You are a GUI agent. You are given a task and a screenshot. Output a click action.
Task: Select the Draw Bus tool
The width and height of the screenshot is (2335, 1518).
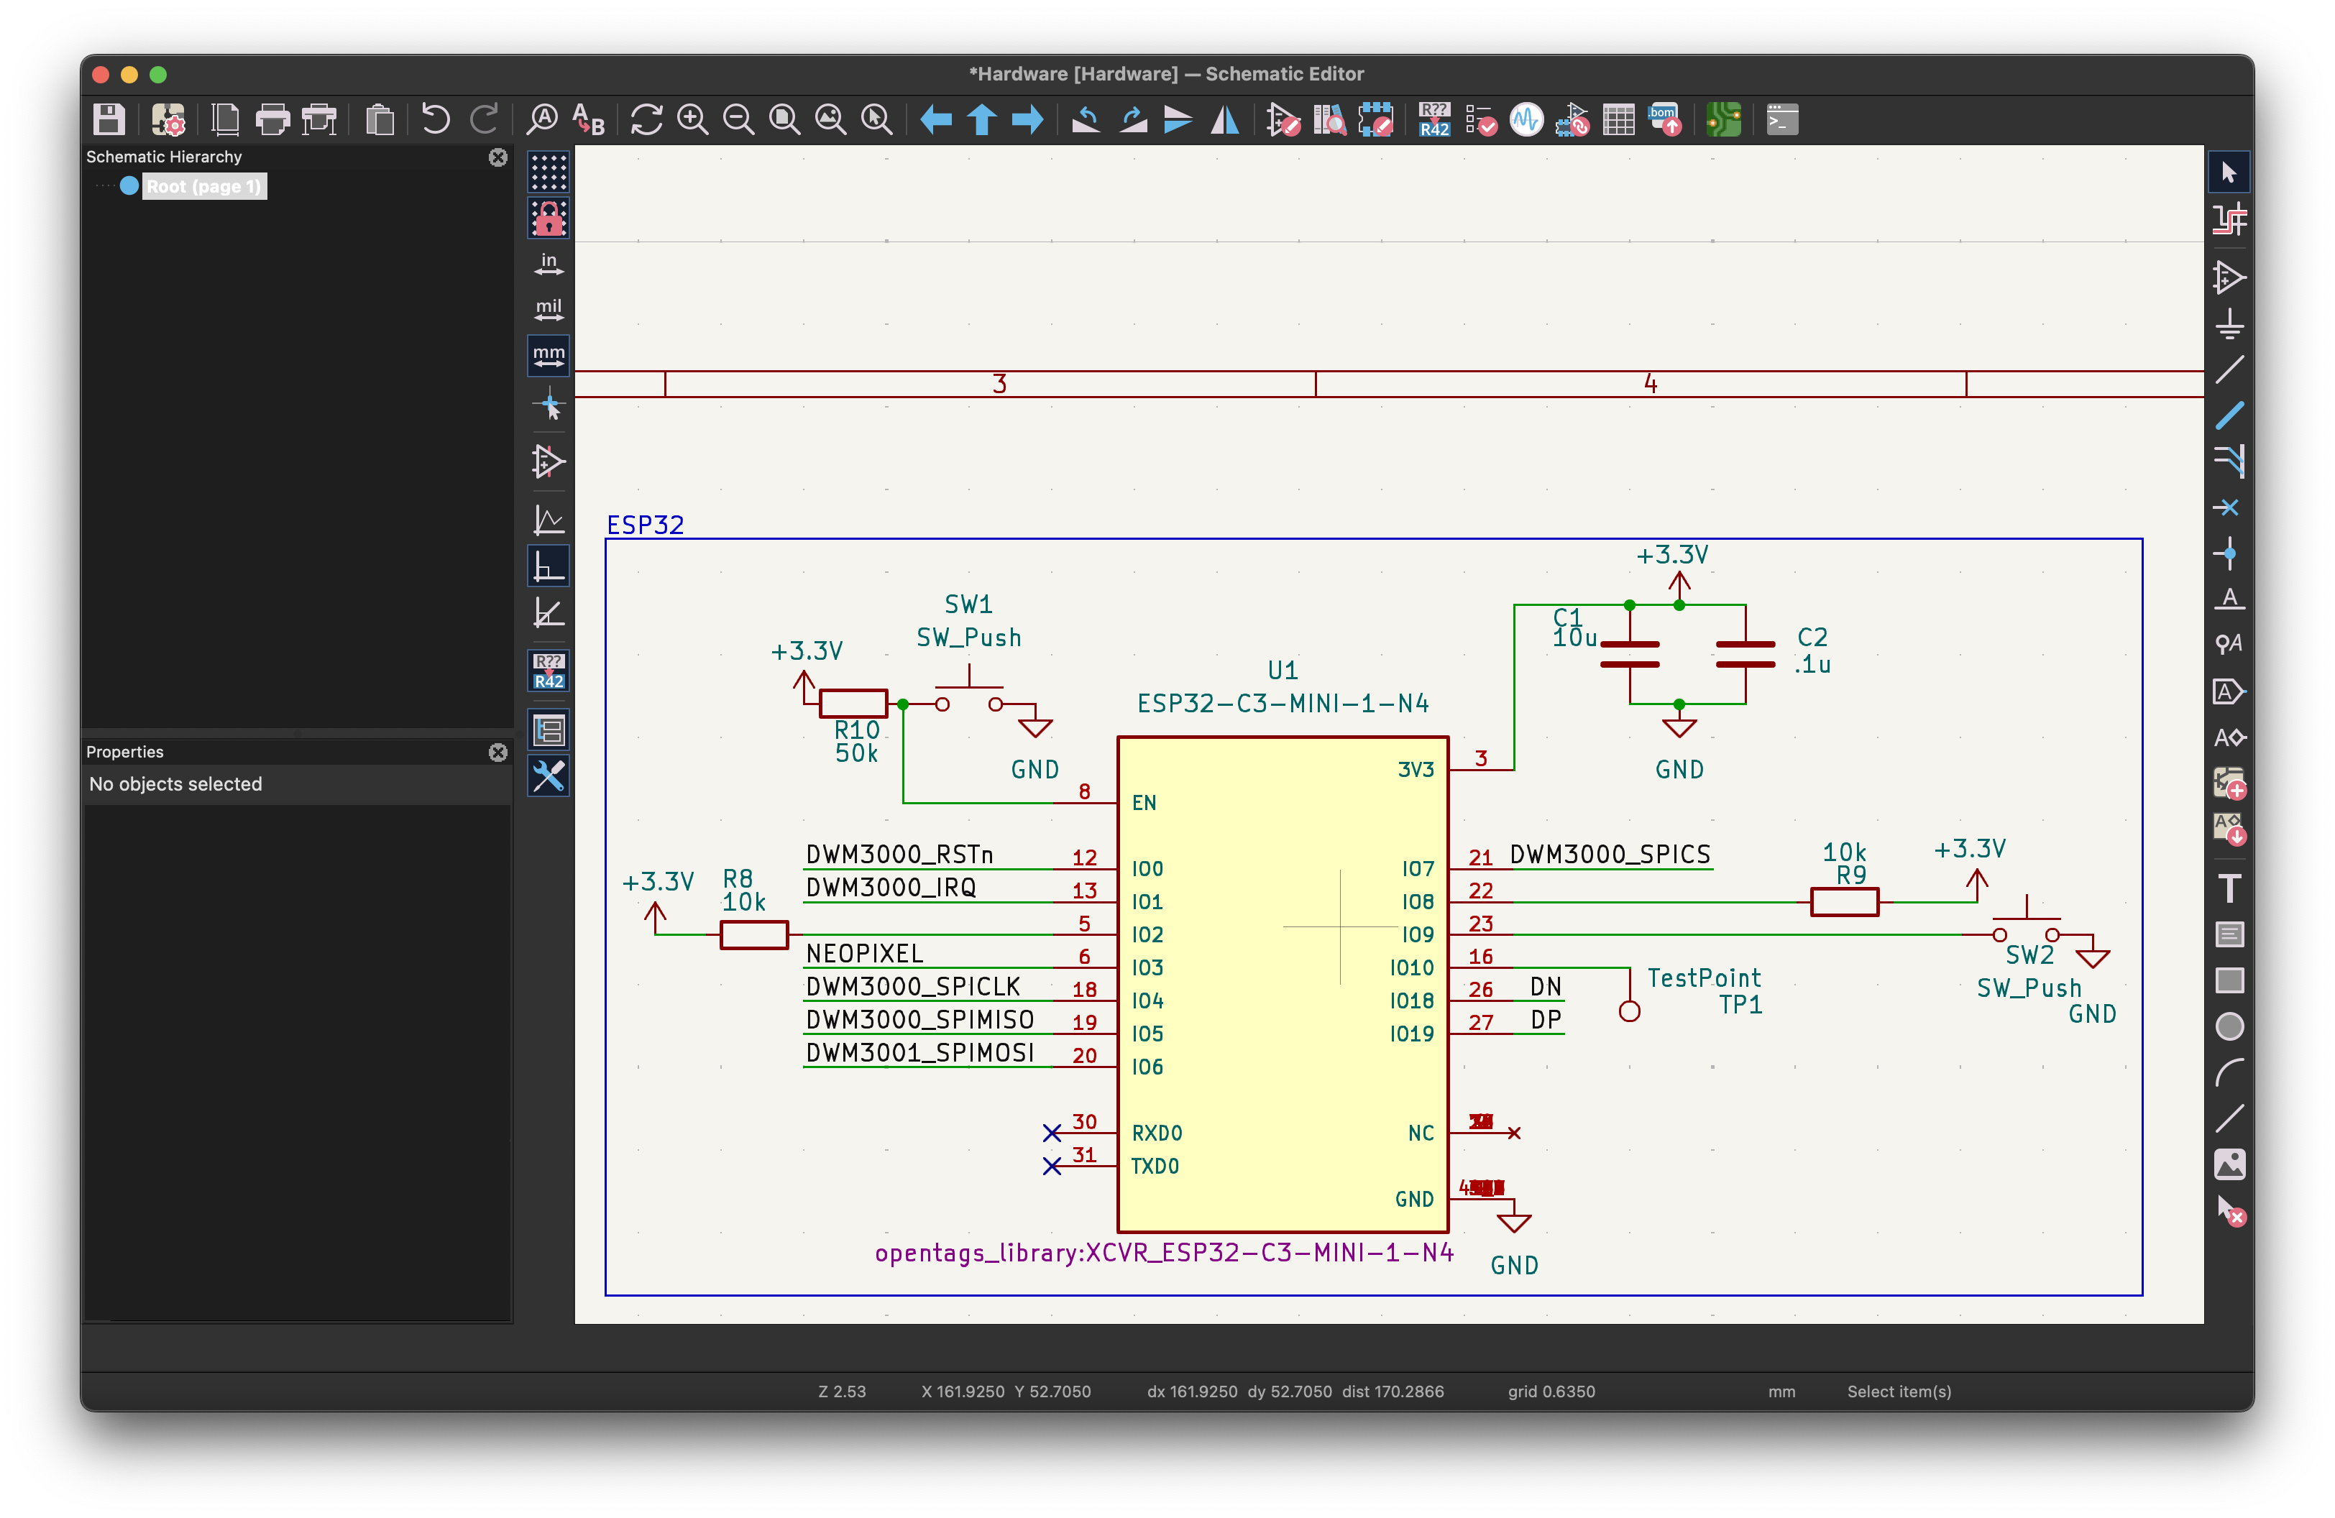(2229, 415)
